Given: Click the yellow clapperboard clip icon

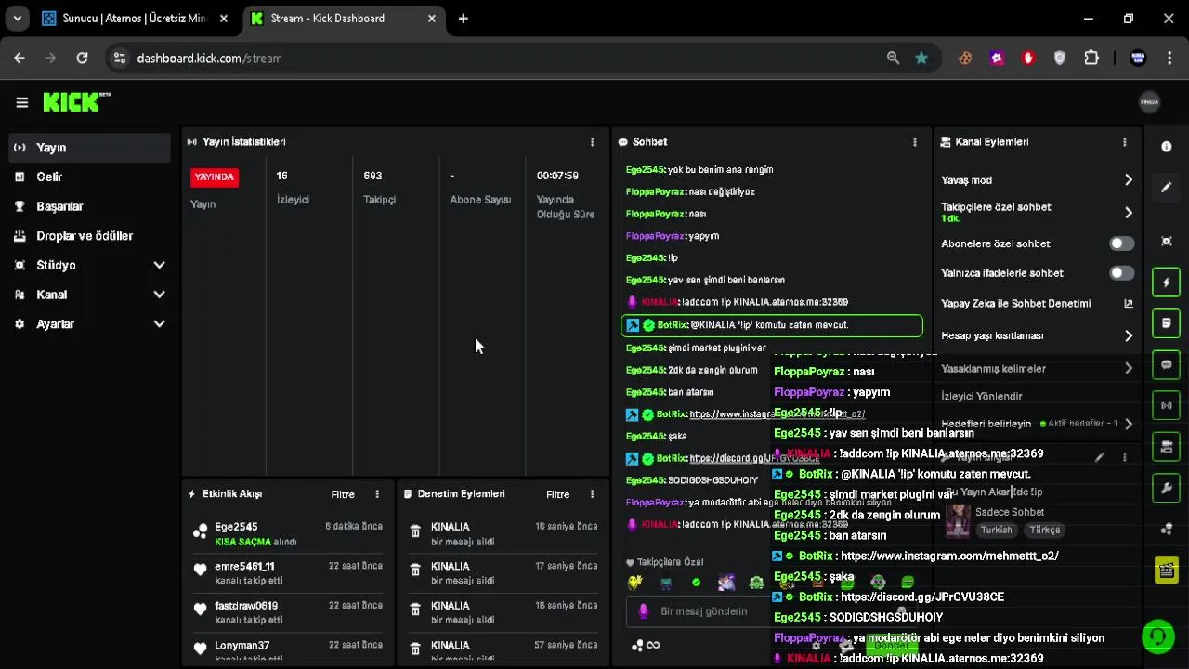Looking at the screenshot, I should [x=1167, y=570].
